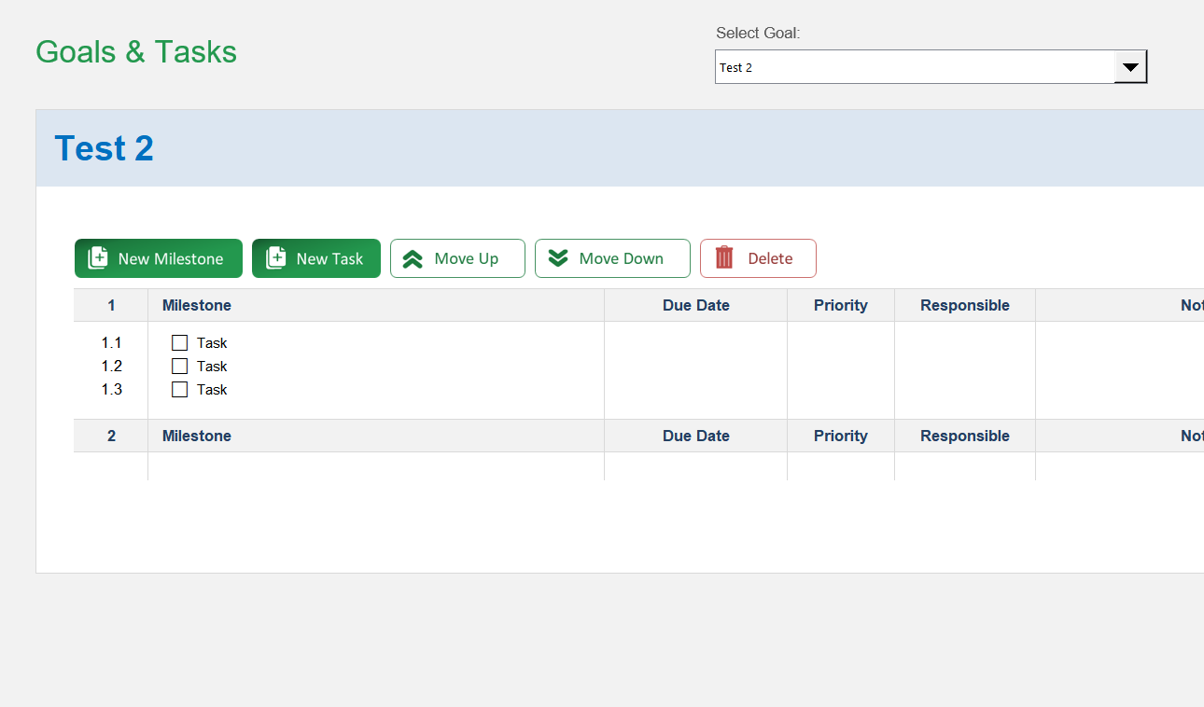Click the clipboard-plus icon on New Task

(274, 258)
